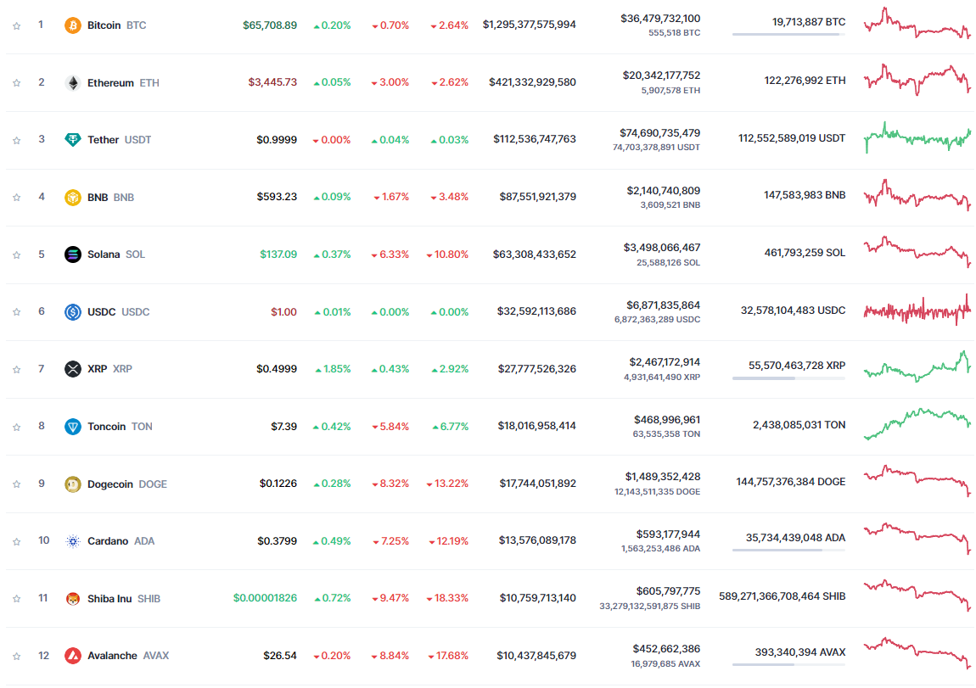View the Bitcoin 7-day price chart

[917, 24]
